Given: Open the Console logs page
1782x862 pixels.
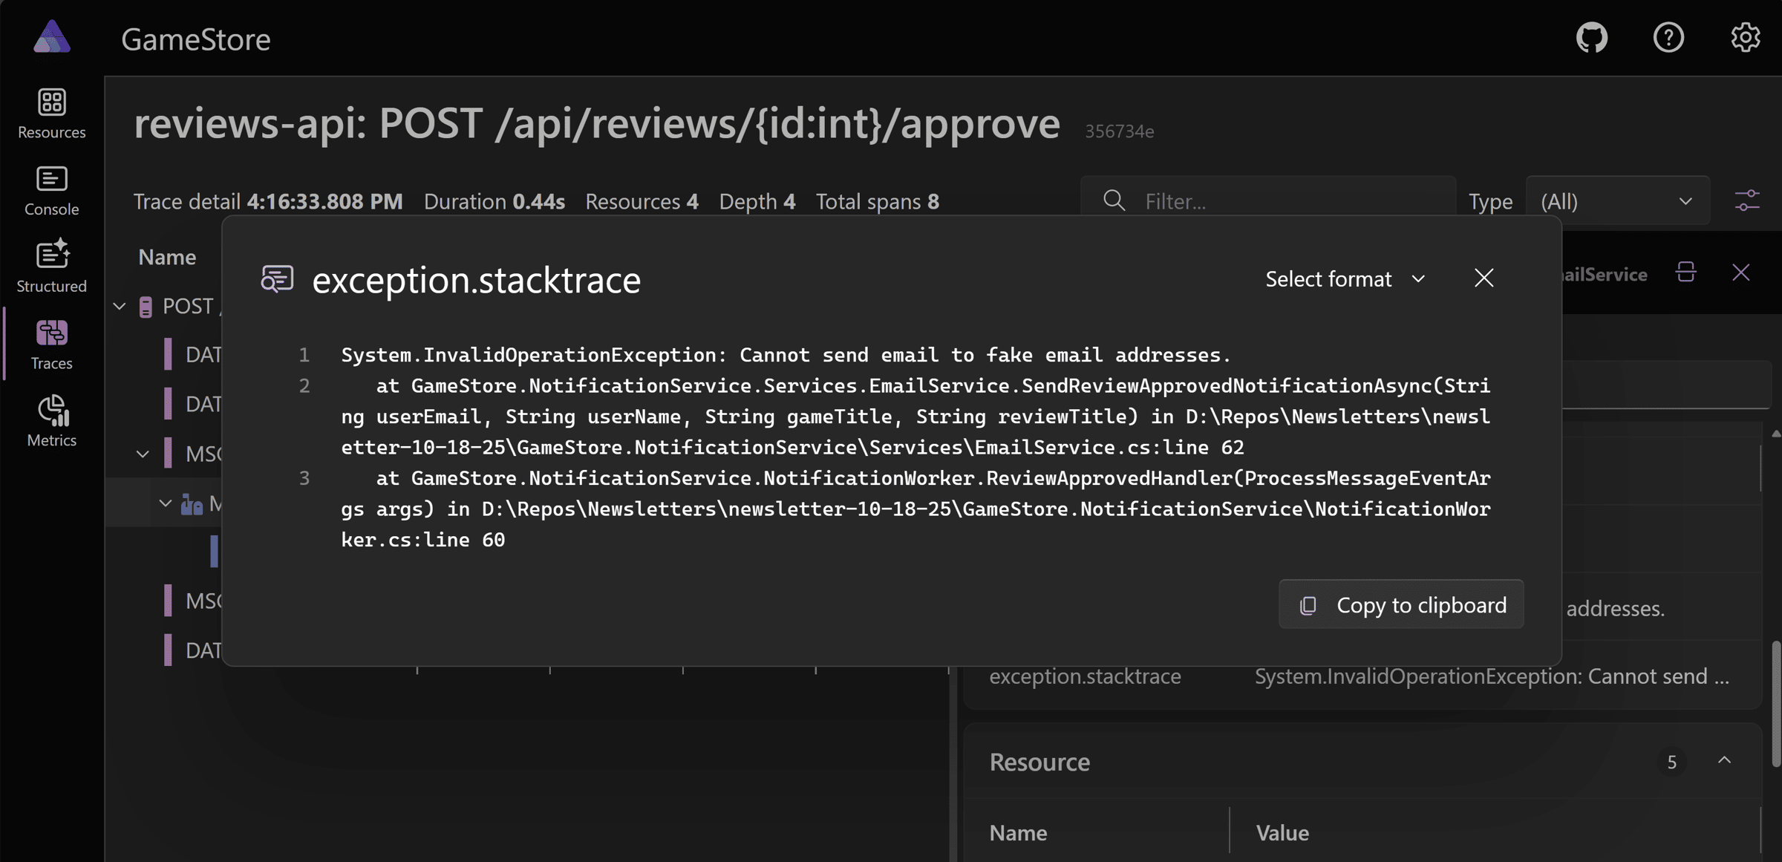Looking at the screenshot, I should (51, 190).
